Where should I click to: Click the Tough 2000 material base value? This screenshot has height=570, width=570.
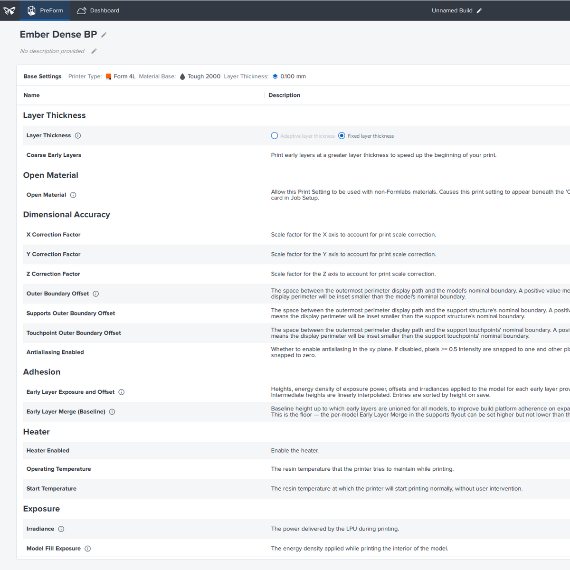pyautogui.click(x=204, y=76)
